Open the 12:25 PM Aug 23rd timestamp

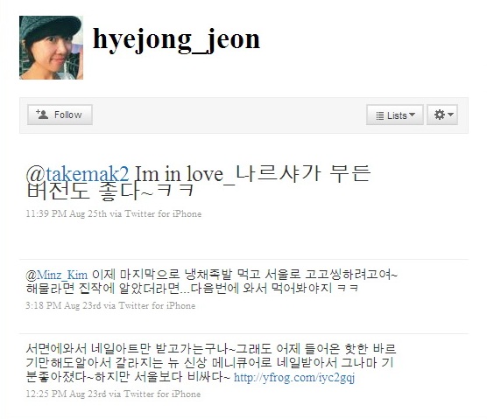(66, 394)
